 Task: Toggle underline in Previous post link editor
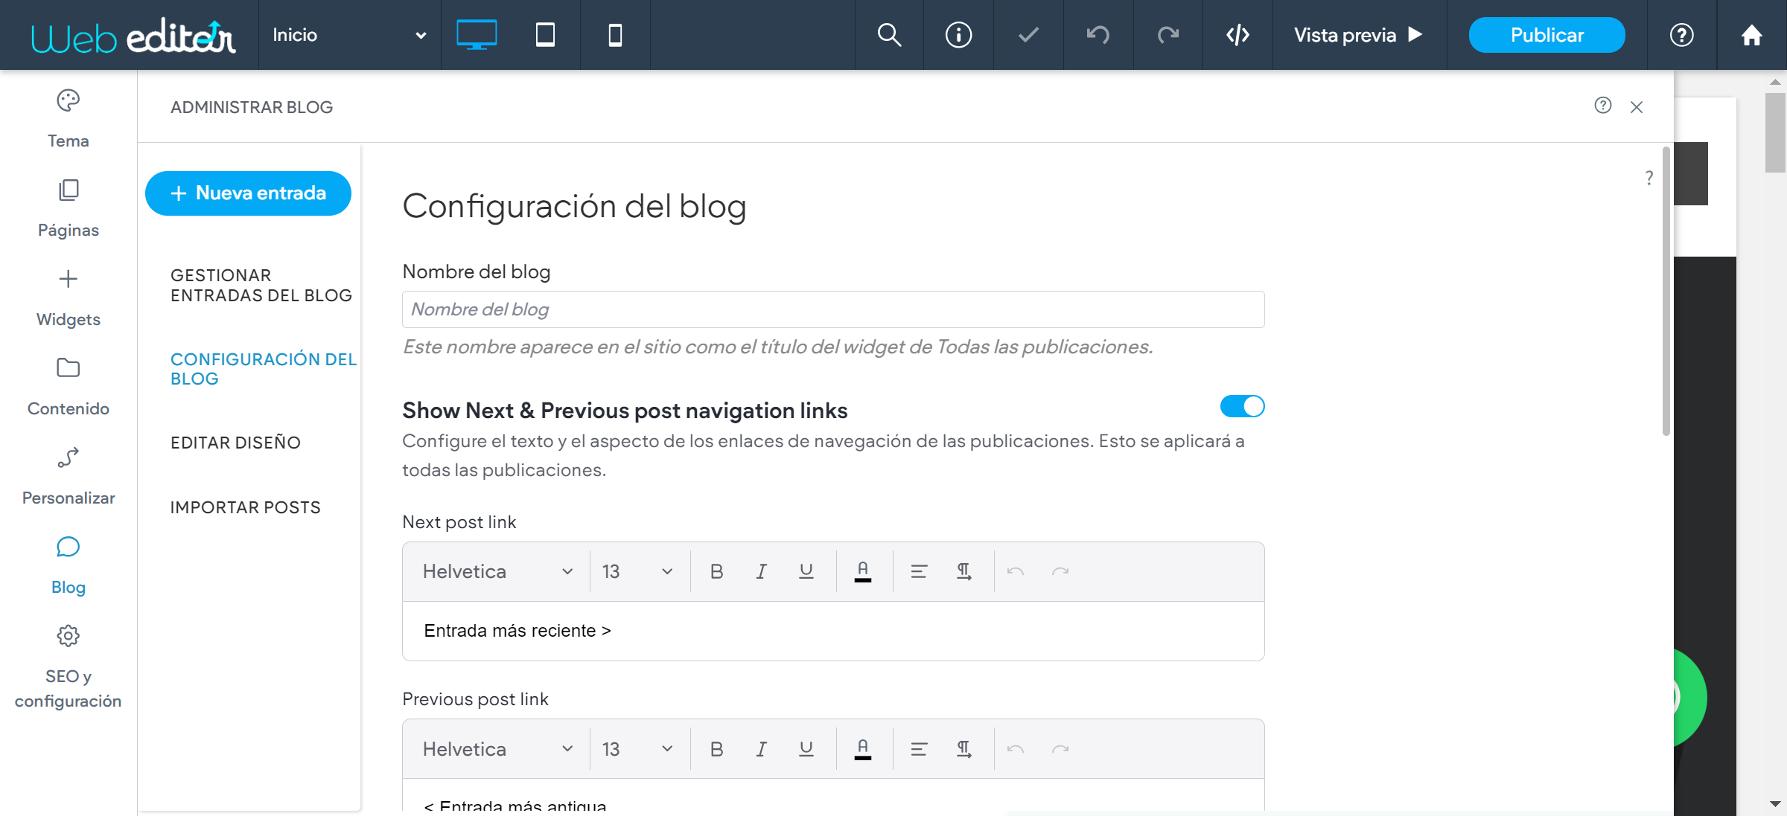coord(806,749)
